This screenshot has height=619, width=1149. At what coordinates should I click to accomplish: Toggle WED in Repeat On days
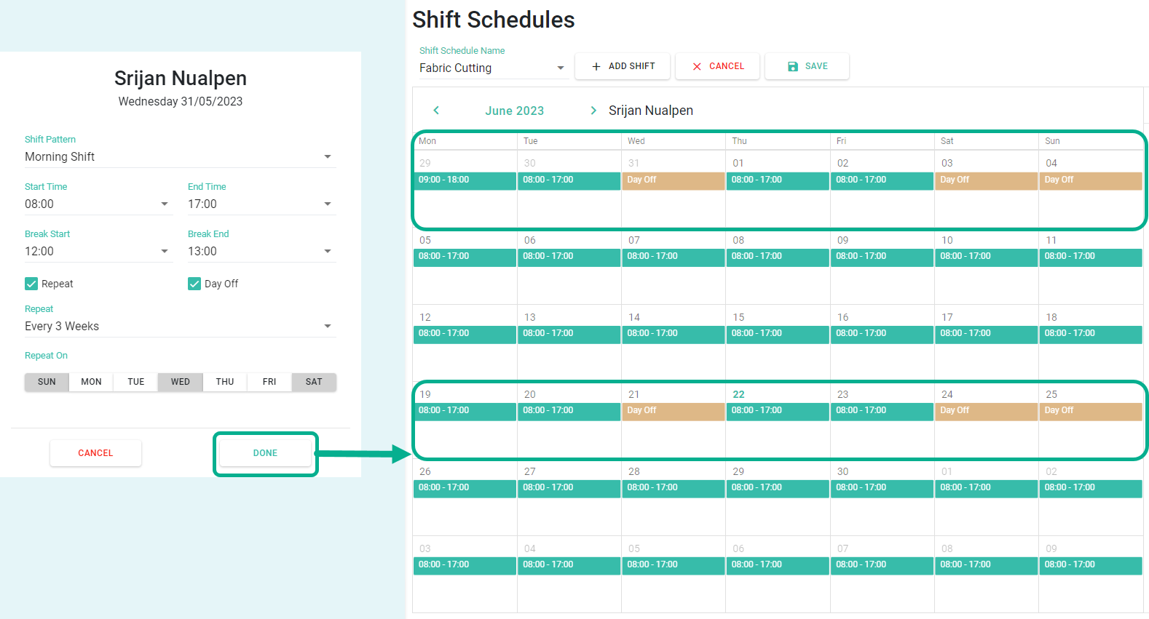point(180,382)
